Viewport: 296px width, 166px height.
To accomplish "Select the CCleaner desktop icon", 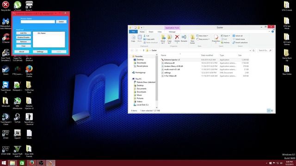I will [x=6, y=38].
